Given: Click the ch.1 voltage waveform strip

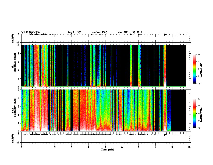Looking at the screenshot, I should 105,38.
